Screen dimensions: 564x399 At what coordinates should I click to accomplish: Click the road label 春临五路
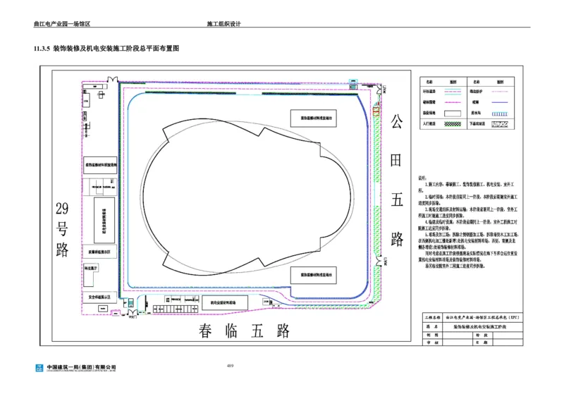pyautogui.click(x=244, y=331)
